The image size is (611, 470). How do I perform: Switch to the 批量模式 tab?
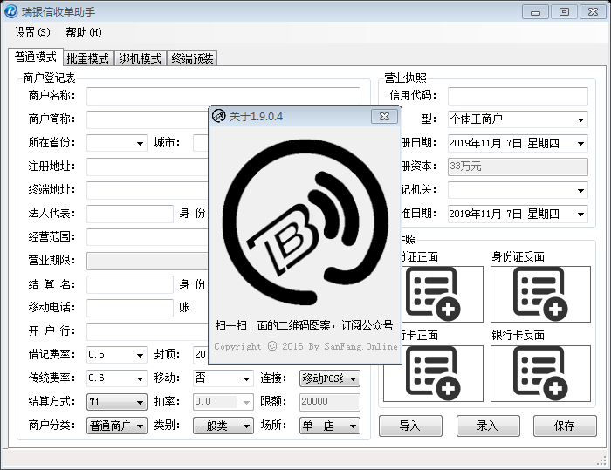(87, 58)
